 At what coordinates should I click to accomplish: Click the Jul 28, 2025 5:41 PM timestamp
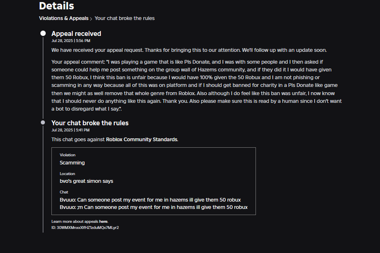click(71, 130)
